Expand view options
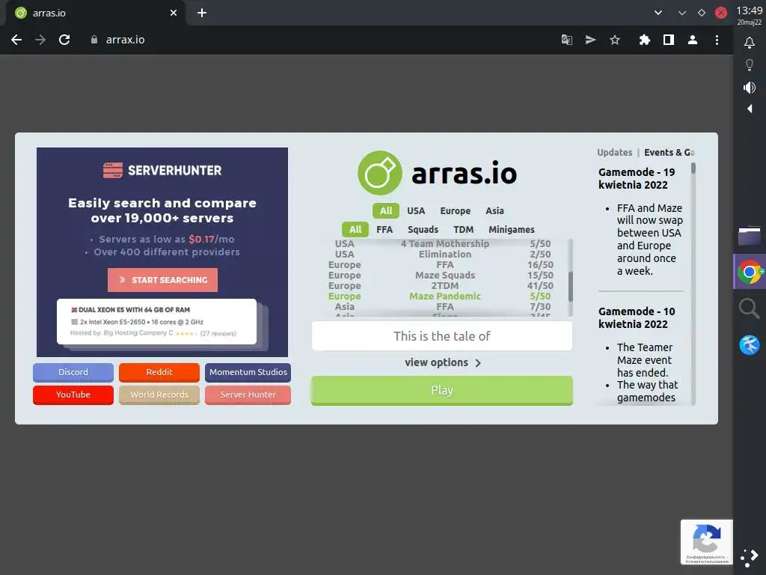Image resolution: width=766 pixels, height=575 pixels. point(443,362)
